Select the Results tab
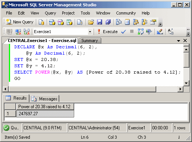Viewport: 192px width, 142px height. click(x=16, y=98)
